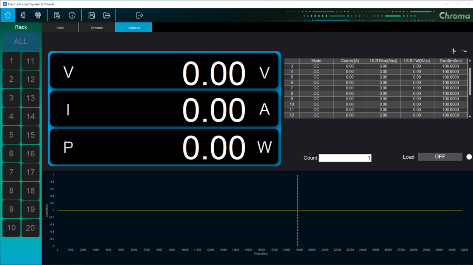Image resolution: width=473 pixels, height=265 pixels.
Task: Select the CC mode cell in row 3
Action: (x=316, y=66)
